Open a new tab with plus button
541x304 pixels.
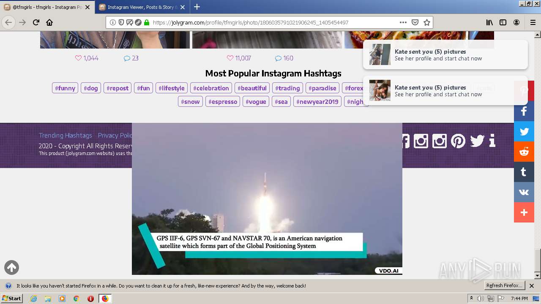[197, 7]
